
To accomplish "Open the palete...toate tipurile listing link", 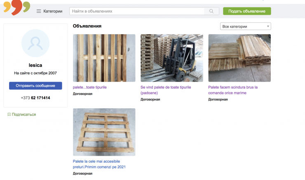I will tap(90, 87).
